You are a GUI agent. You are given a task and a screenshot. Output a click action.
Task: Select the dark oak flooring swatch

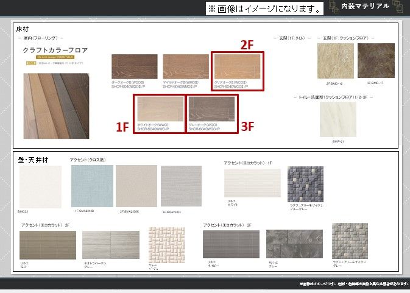[134, 67]
